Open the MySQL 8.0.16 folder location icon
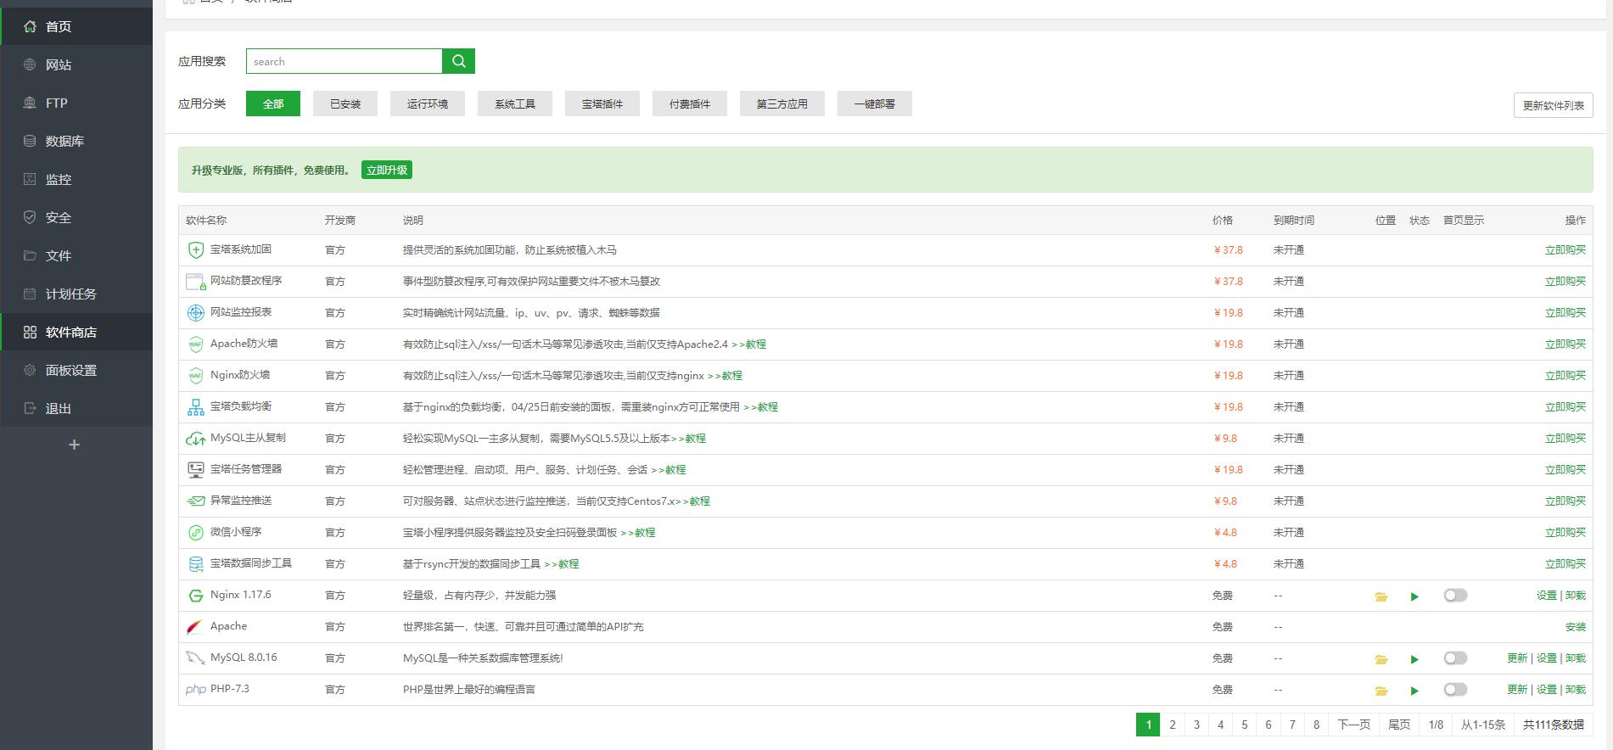Image resolution: width=1613 pixels, height=750 pixels. tap(1381, 659)
